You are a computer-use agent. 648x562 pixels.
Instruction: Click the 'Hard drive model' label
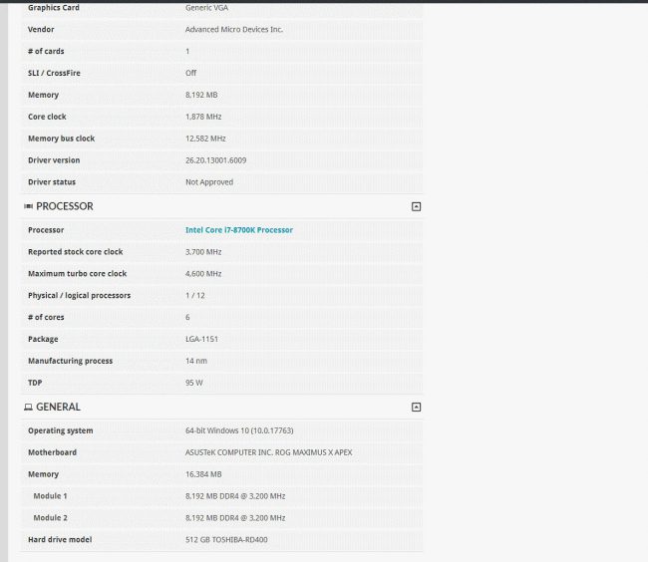(x=60, y=540)
